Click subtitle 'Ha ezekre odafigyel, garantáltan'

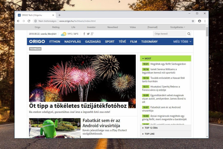pos(70,112)
